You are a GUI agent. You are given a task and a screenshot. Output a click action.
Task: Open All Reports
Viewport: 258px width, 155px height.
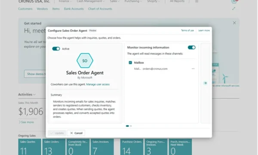coord(177,1)
